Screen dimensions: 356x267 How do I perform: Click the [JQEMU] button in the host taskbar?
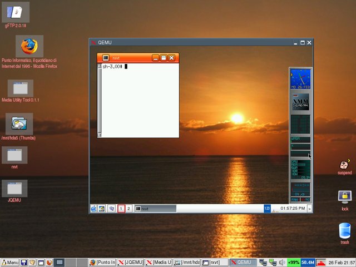(x=131, y=262)
